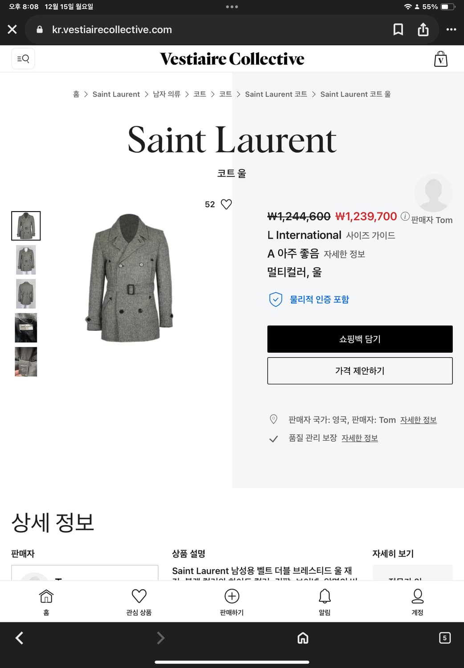Add the coat via 쇼핑백 담기
The height and width of the screenshot is (668, 464).
click(x=360, y=339)
